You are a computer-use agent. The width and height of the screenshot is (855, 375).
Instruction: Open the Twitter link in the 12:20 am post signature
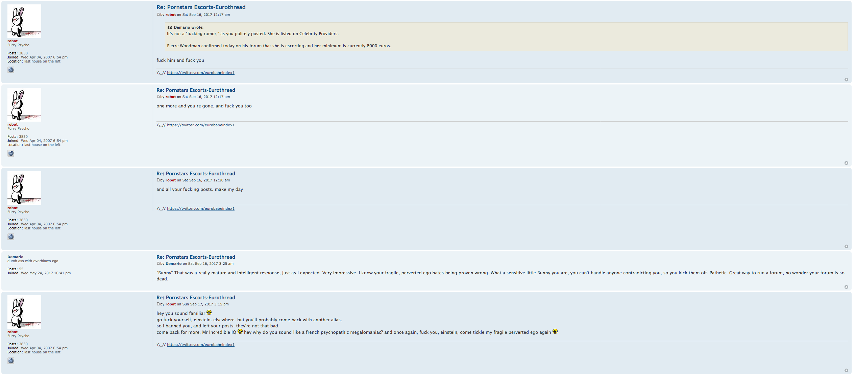coord(200,209)
